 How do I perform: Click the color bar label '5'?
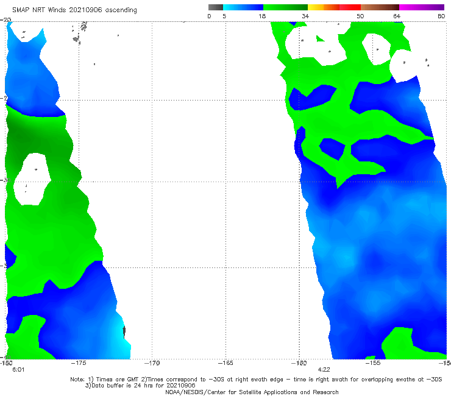(224, 16)
